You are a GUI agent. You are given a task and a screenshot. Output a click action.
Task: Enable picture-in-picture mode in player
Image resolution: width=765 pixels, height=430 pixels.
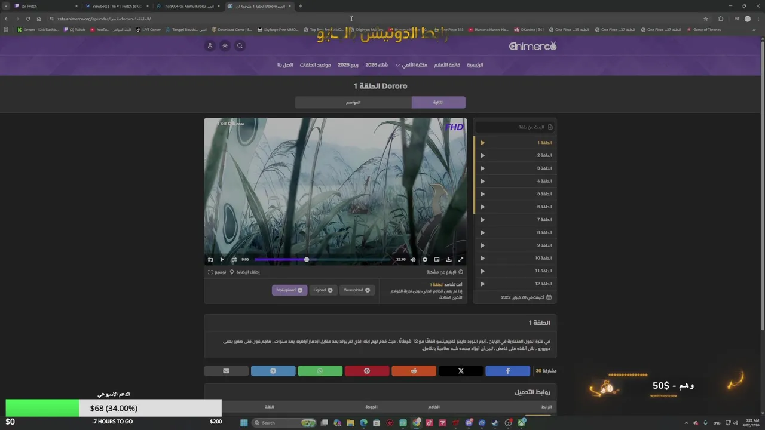click(437, 259)
